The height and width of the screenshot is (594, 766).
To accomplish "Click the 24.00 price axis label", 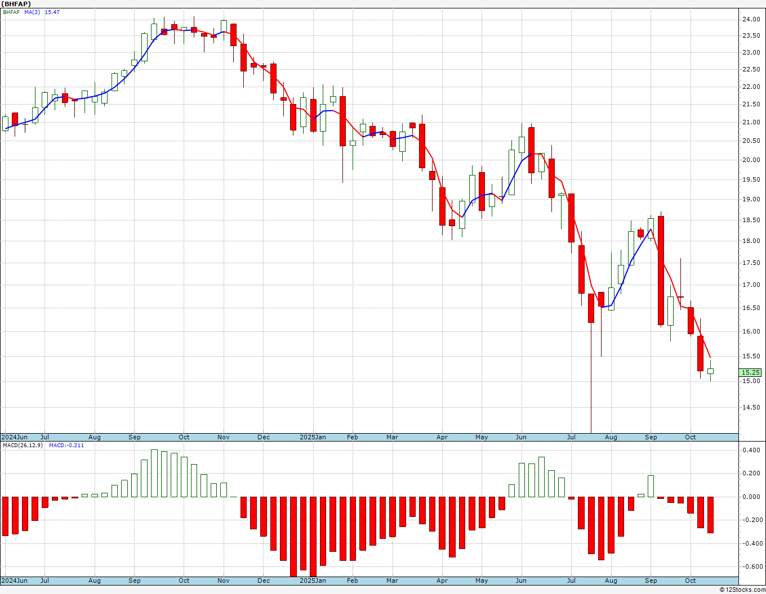I will click(x=751, y=19).
